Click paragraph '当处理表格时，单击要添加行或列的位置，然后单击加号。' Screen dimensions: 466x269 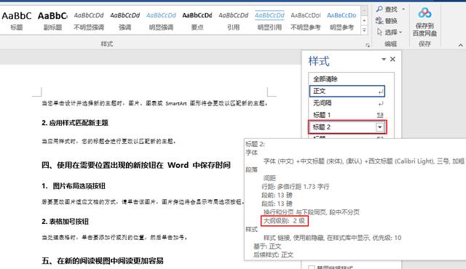click(114, 238)
